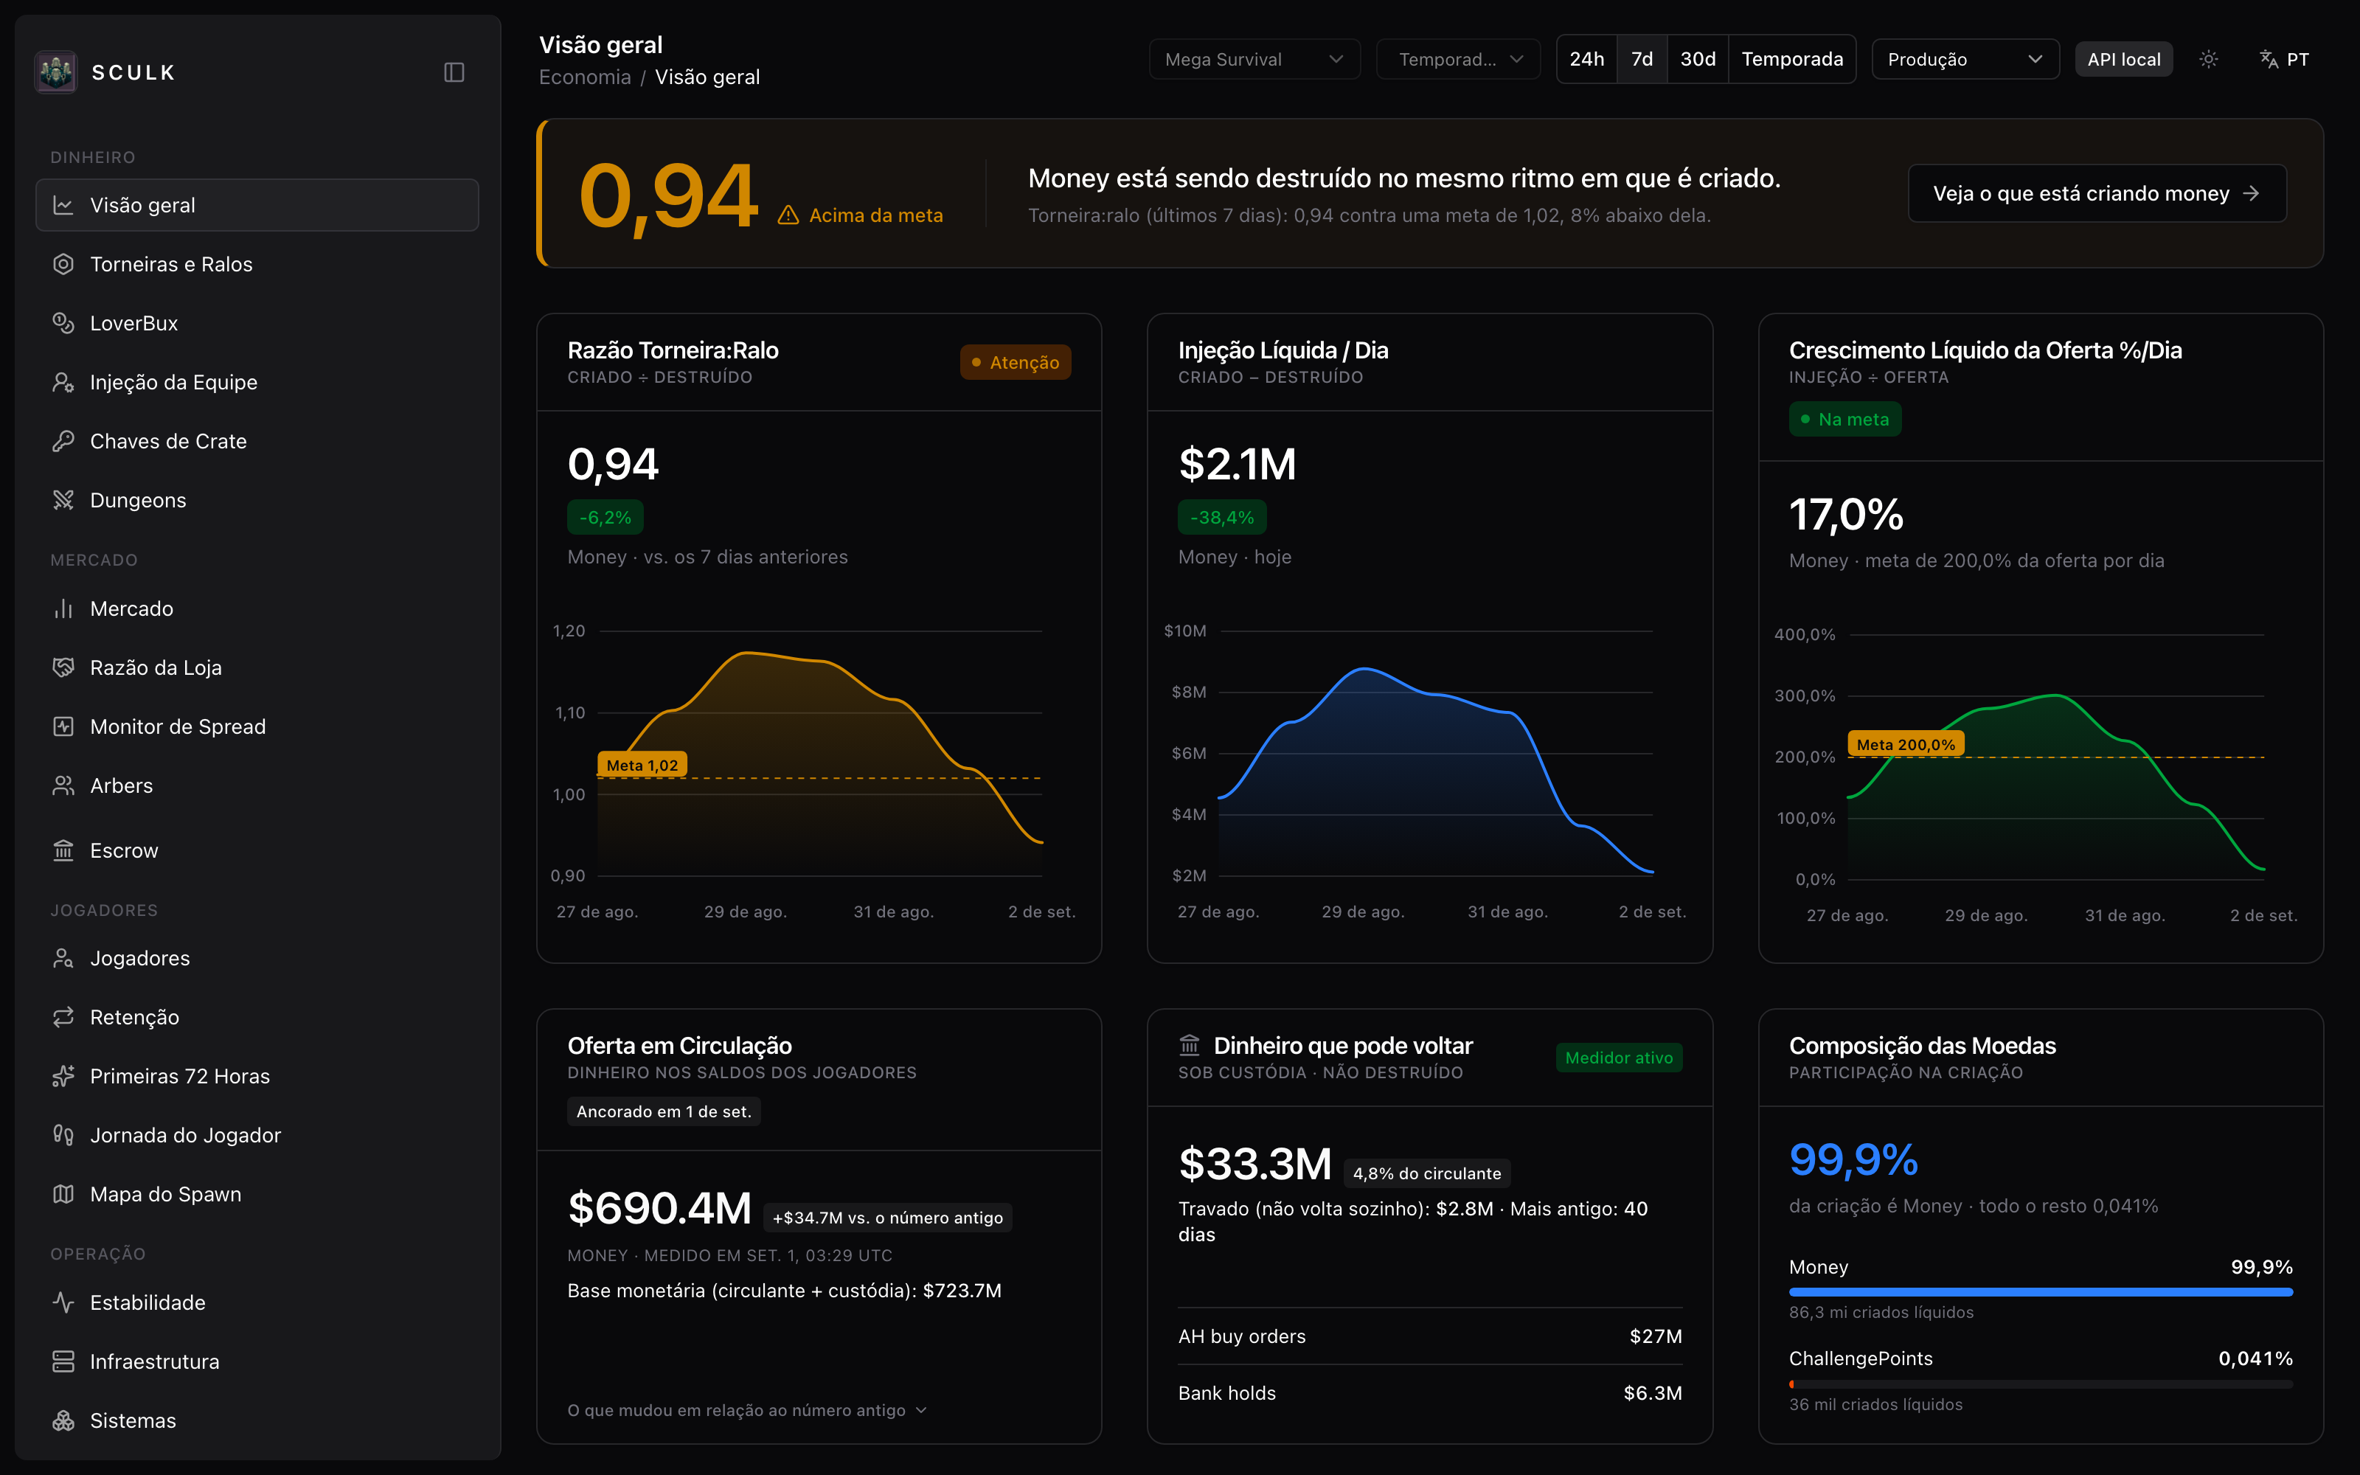Select the 7d time range

1642,60
